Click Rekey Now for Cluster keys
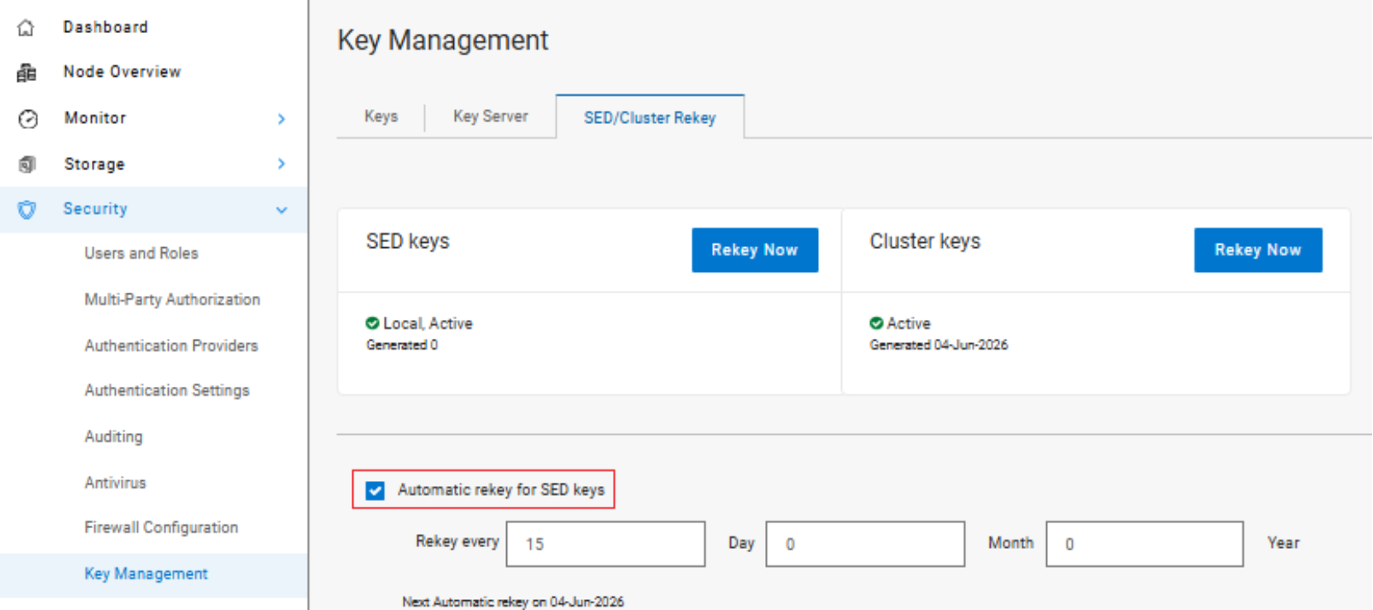1373x610 pixels. click(1258, 250)
